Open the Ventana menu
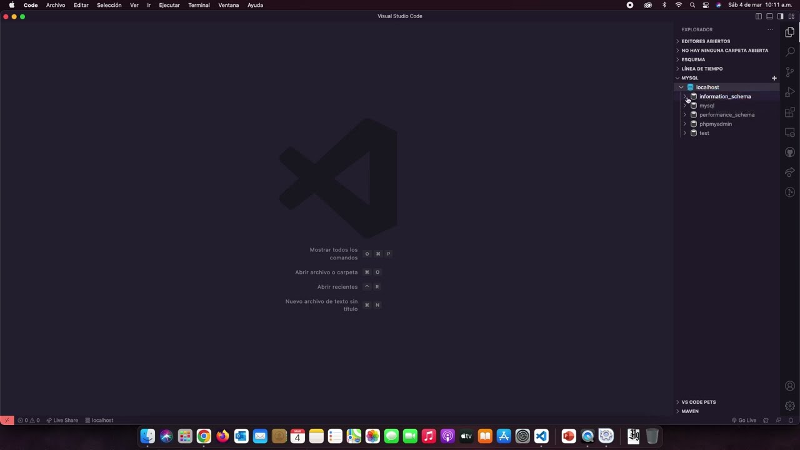Image resolution: width=800 pixels, height=450 pixels. (x=229, y=5)
